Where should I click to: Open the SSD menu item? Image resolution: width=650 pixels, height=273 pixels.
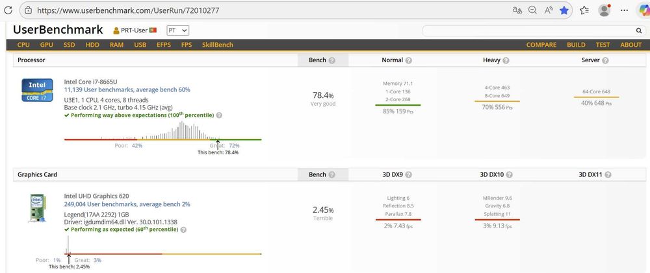coord(70,45)
